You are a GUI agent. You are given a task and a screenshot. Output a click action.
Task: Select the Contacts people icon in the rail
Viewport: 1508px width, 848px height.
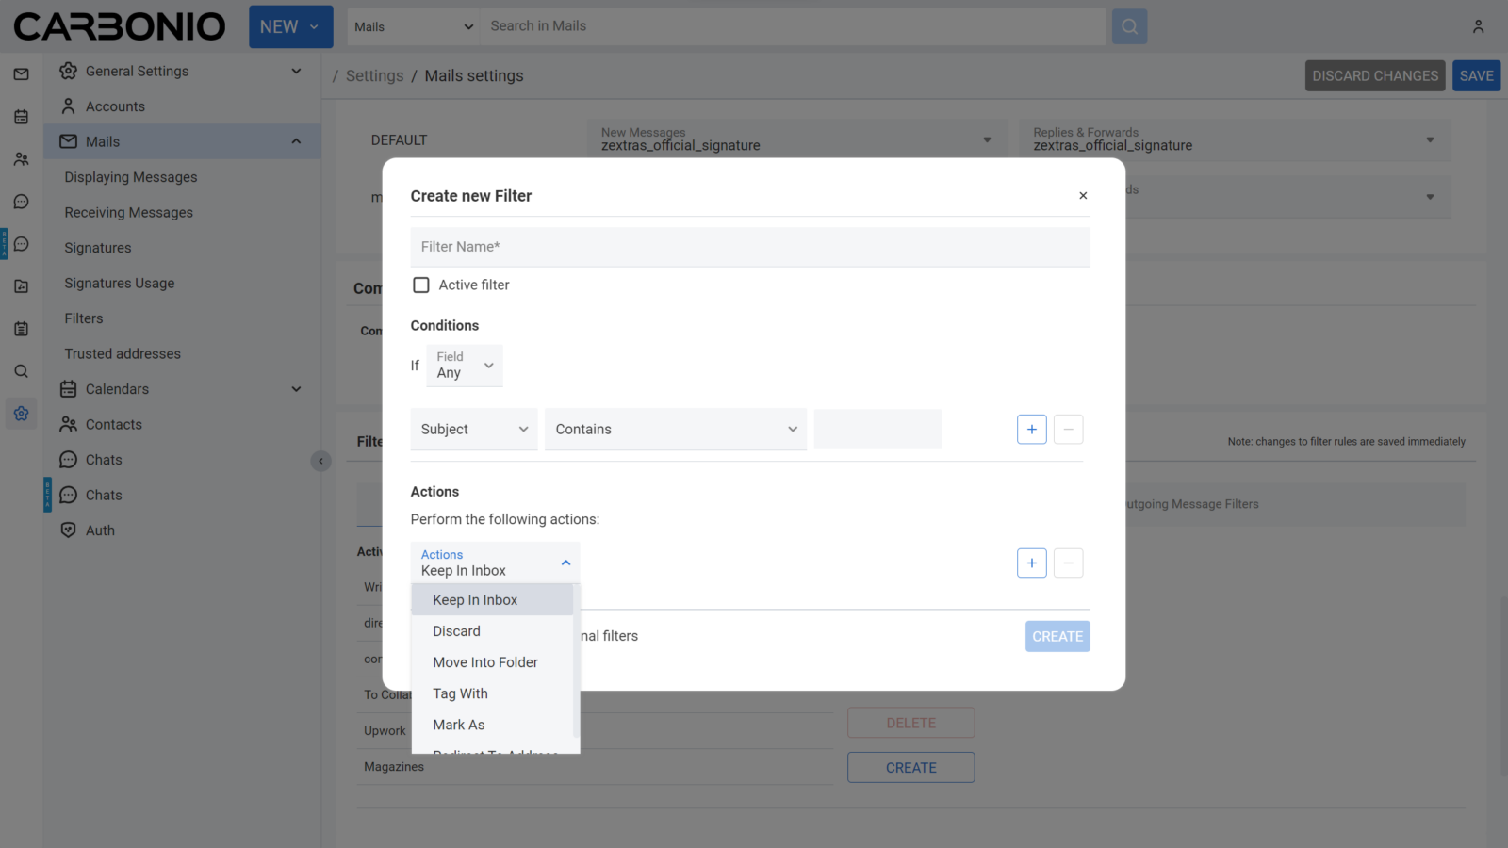[21, 158]
